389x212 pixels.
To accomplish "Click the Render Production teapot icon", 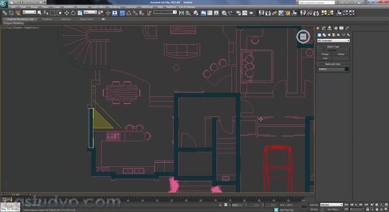I will (x=251, y=13).
